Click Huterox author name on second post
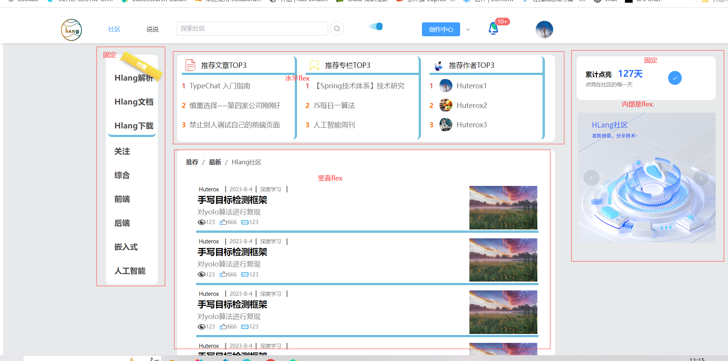 pyautogui.click(x=209, y=241)
